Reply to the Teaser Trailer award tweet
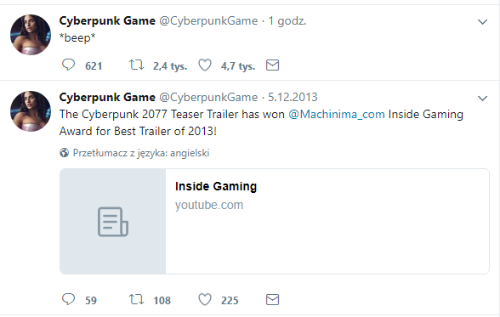The image size is (500, 317). point(68,299)
